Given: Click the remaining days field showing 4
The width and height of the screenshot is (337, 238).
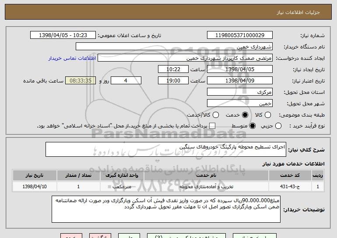Looking at the screenshot, I should 126,81.
